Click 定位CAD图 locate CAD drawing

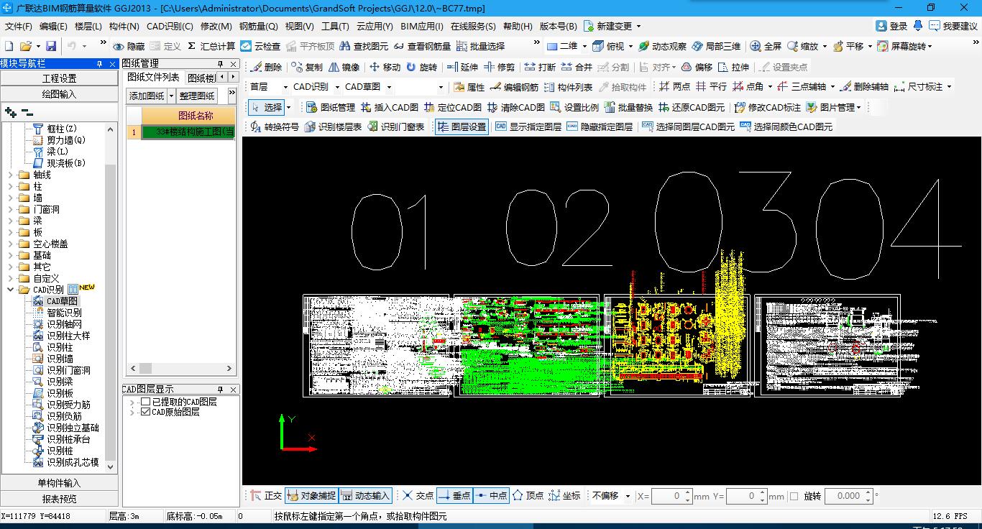click(452, 107)
